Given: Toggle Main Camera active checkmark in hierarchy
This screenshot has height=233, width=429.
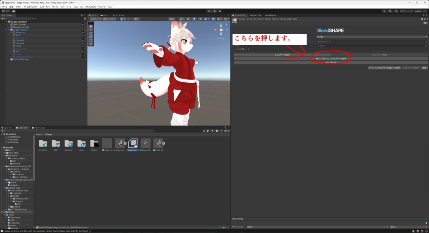Looking at the screenshot, I should (83, 25).
